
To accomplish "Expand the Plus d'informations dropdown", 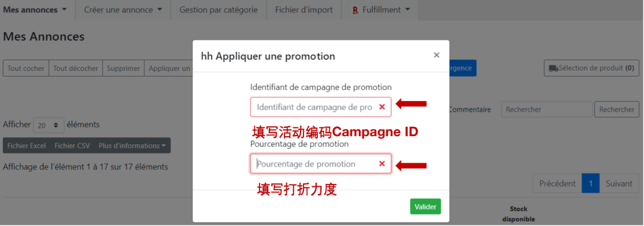I will (x=132, y=146).
